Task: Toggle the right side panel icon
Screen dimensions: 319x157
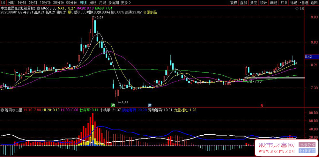Action: [x=302, y=9]
